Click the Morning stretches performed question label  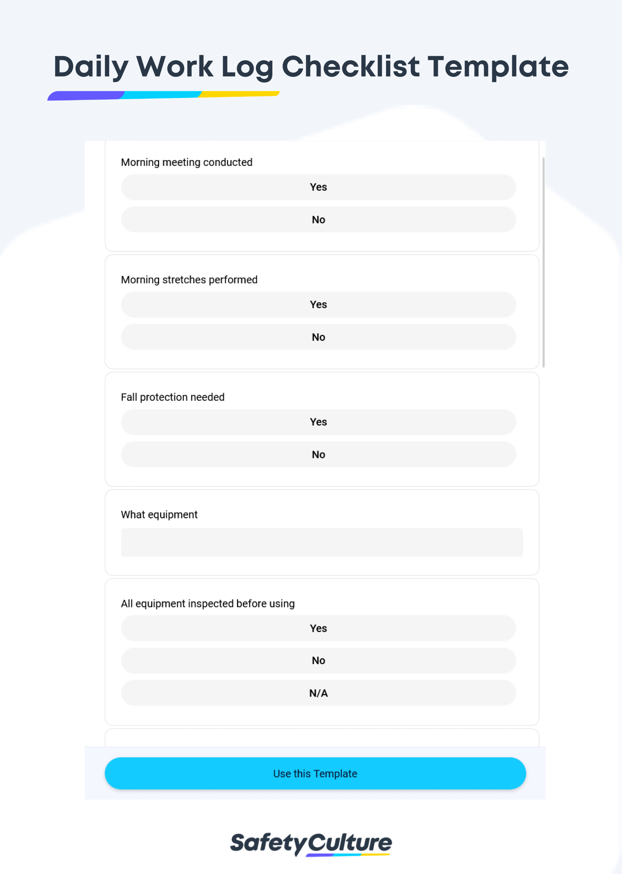tap(189, 279)
